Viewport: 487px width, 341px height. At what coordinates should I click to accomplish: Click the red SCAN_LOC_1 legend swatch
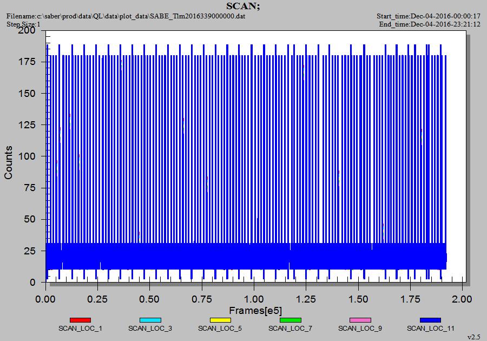(80, 320)
